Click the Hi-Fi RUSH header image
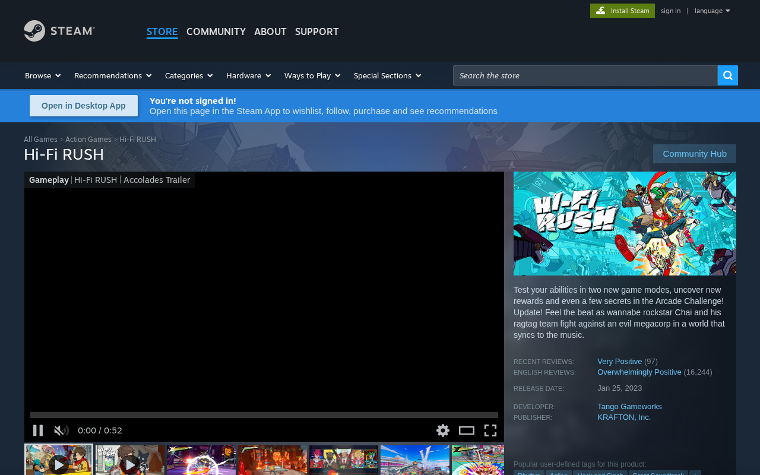The image size is (760, 475). tap(625, 223)
